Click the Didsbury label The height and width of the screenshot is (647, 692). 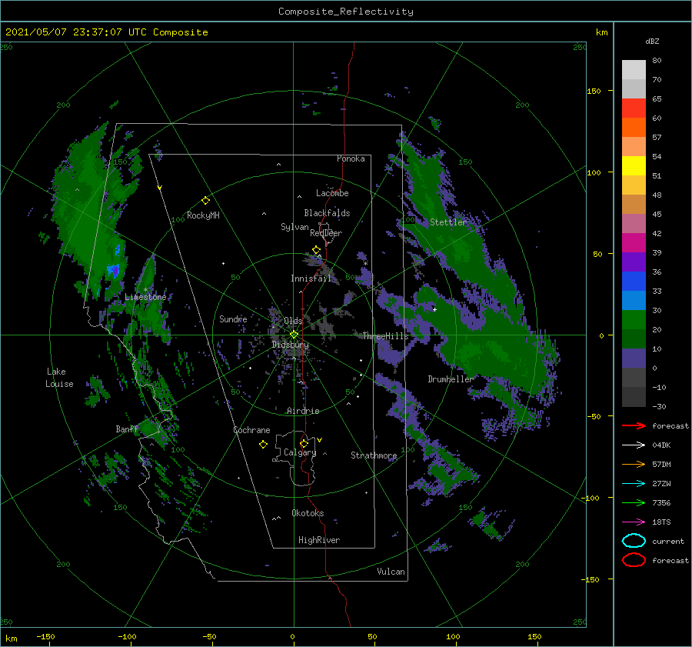[290, 345]
